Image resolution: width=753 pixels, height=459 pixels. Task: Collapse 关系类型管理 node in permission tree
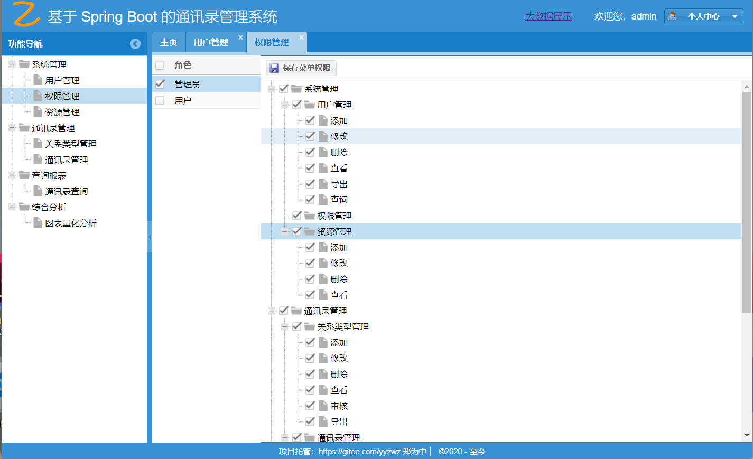pyautogui.click(x=285, y=326)
